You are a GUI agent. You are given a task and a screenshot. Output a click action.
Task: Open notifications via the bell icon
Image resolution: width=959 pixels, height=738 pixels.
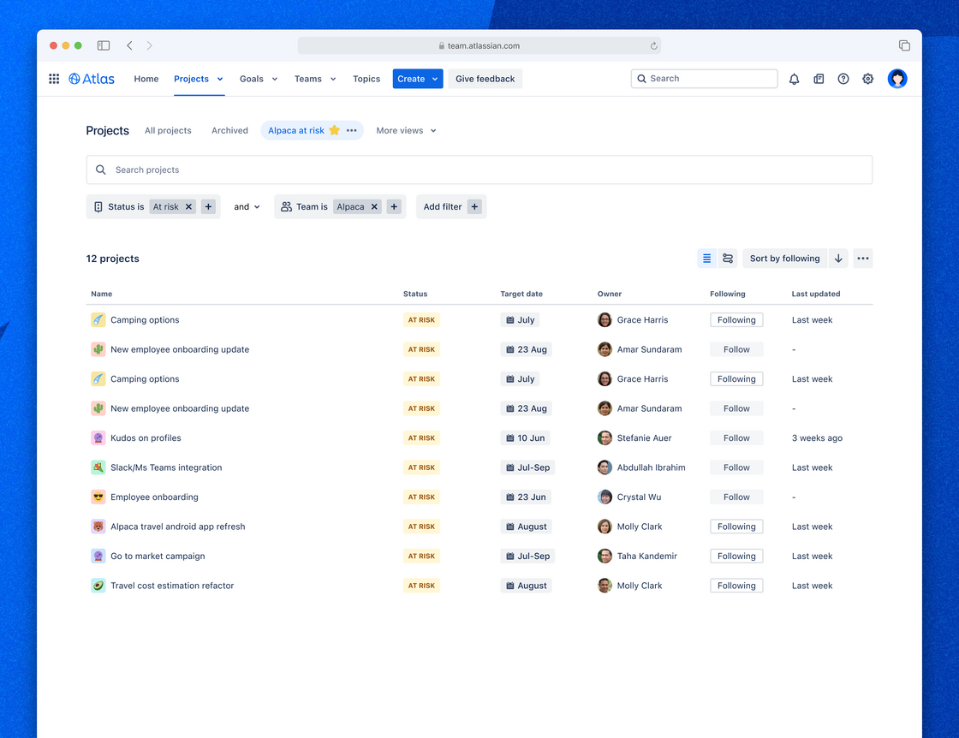pyautogui.click(x=794, y=78)
